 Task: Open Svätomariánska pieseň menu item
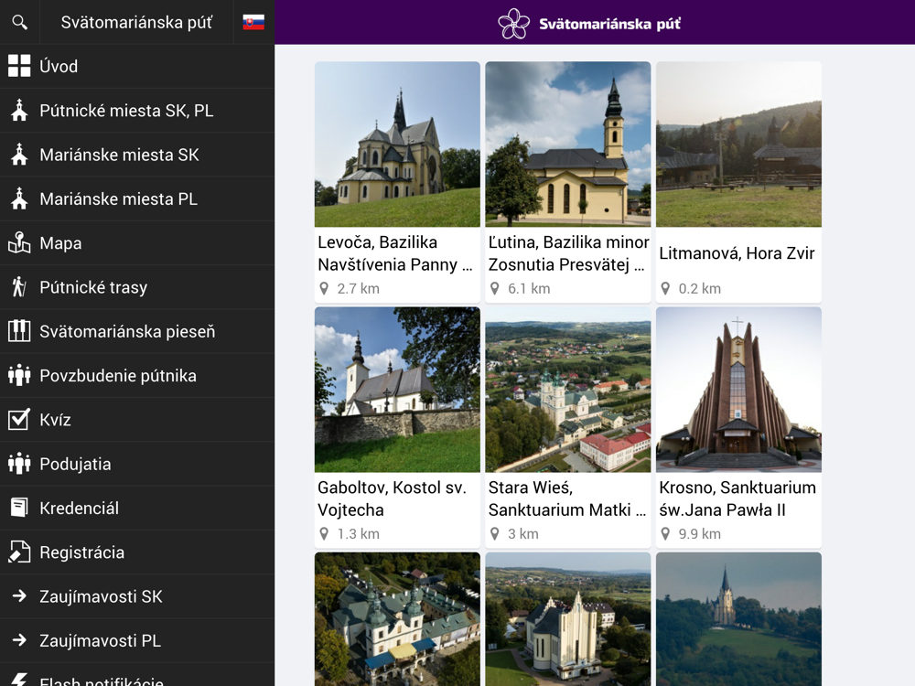tap(137, 331)
